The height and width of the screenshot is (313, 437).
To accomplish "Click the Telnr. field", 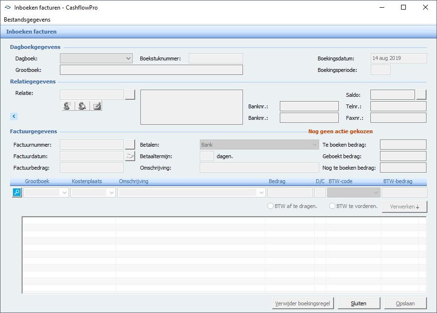I will [398, 106].
